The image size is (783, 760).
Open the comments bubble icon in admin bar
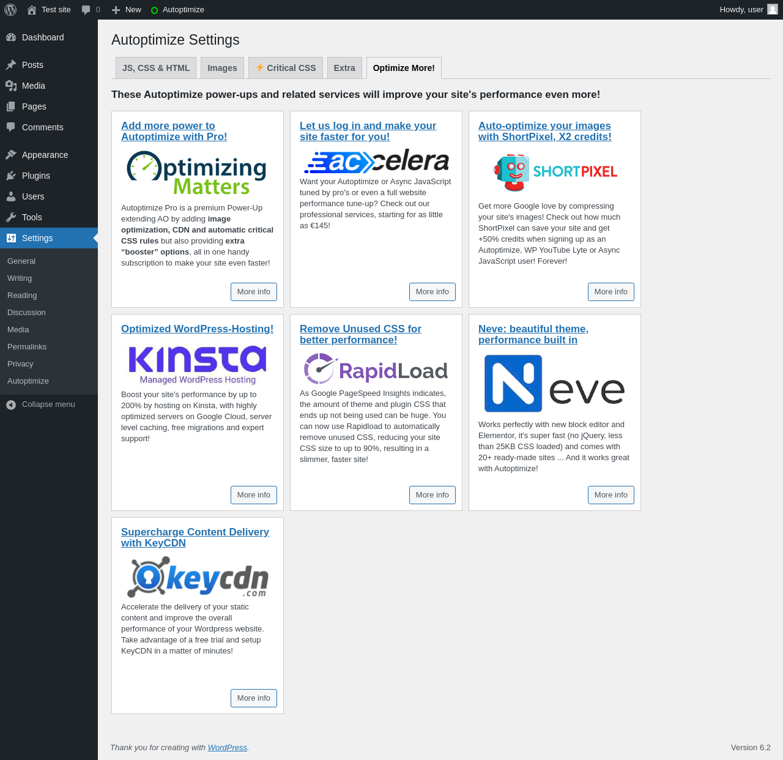(x=86, y=10)
